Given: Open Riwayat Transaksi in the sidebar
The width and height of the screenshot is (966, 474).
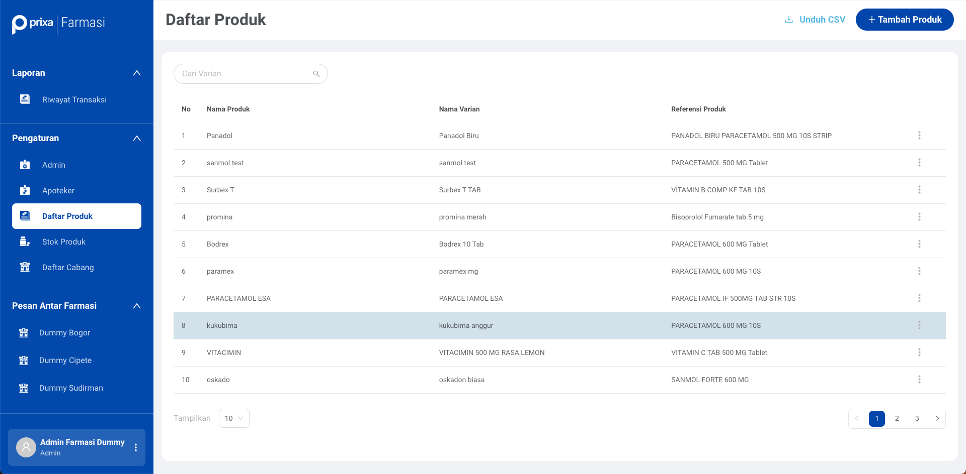Looking at the screenshot, I should coord(74,100).
